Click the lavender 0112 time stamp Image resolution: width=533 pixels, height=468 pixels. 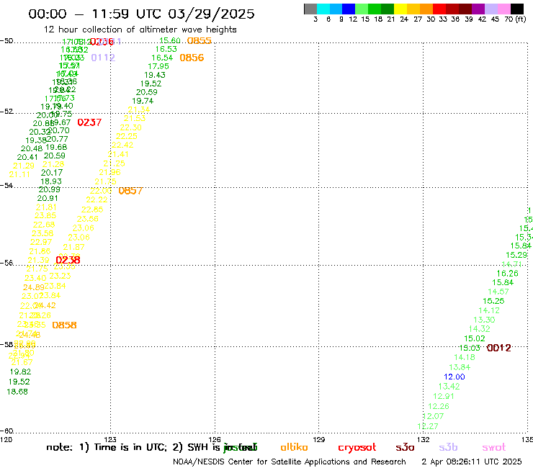coord(103,58)
